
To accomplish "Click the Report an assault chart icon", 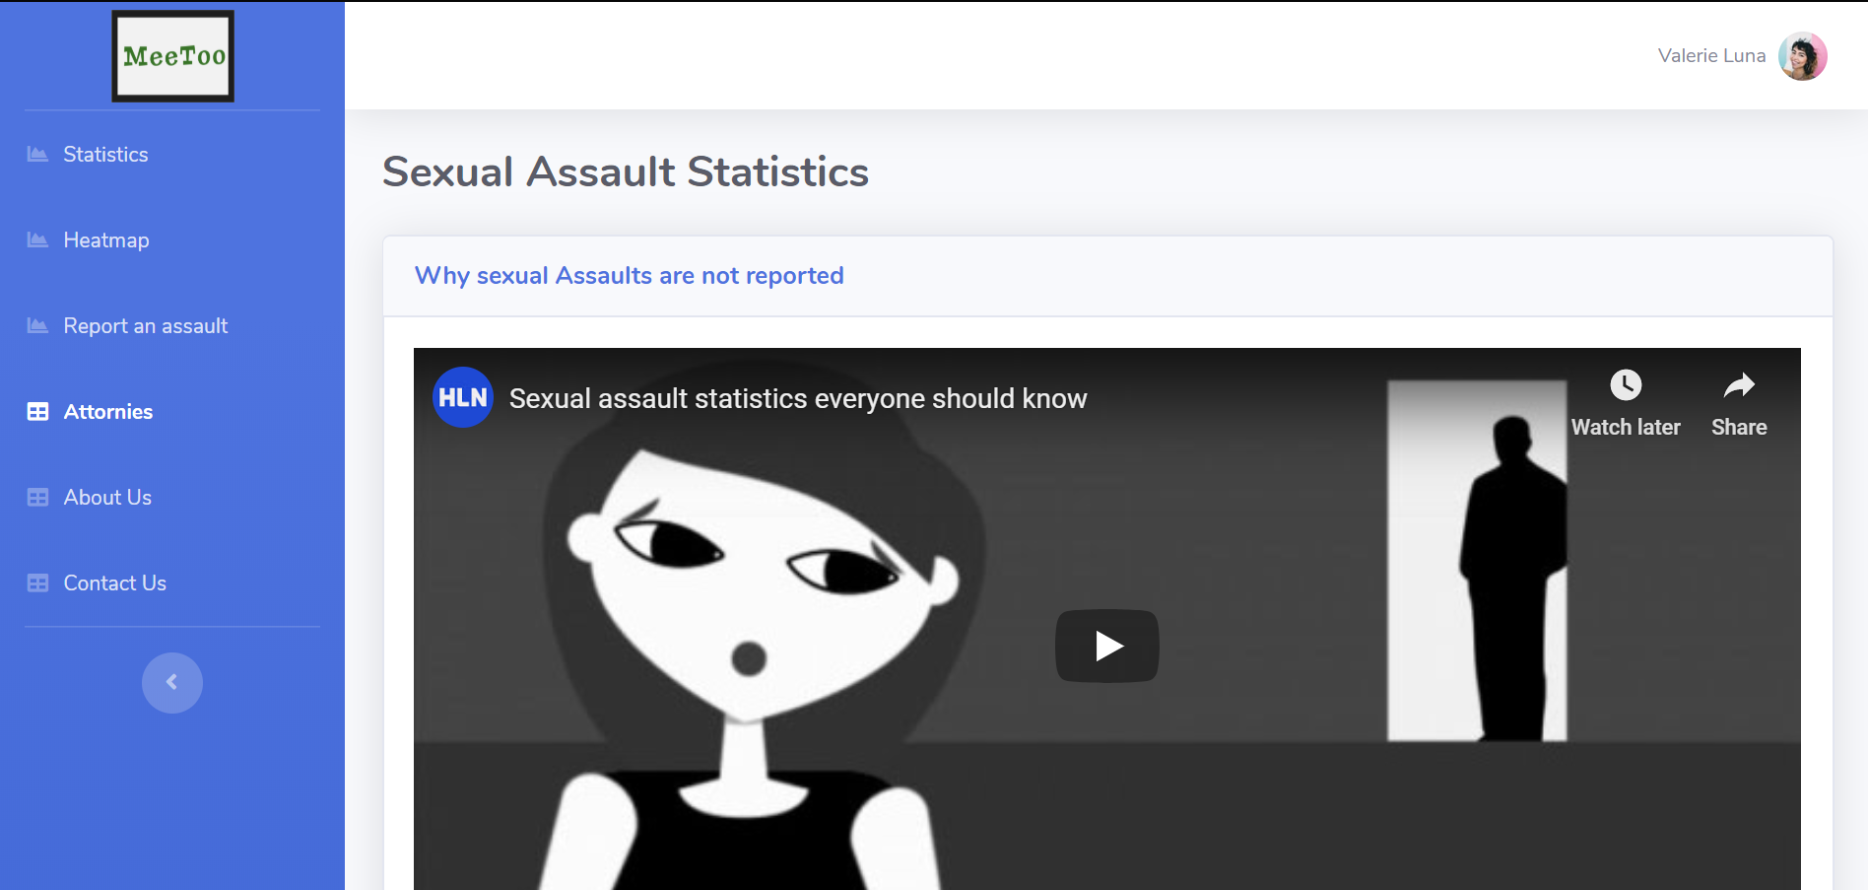I will pyautogui.click(x=37, y=325).
